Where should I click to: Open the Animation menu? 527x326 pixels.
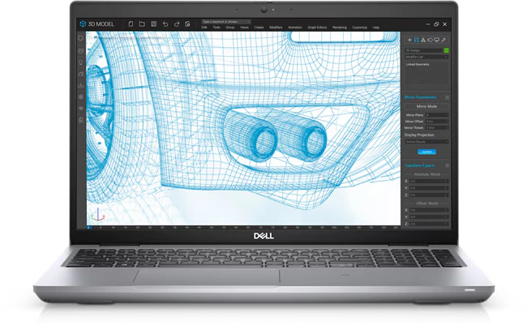pos(295,28)
